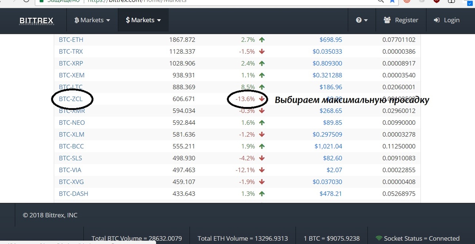475x244 pixels.
Task: Click the Total ETH Volume footer text
Action: [x=243, y=238]
